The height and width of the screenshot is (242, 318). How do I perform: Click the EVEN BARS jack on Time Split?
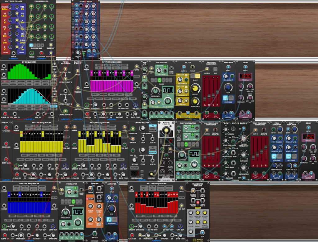click(x=6, y=160)
